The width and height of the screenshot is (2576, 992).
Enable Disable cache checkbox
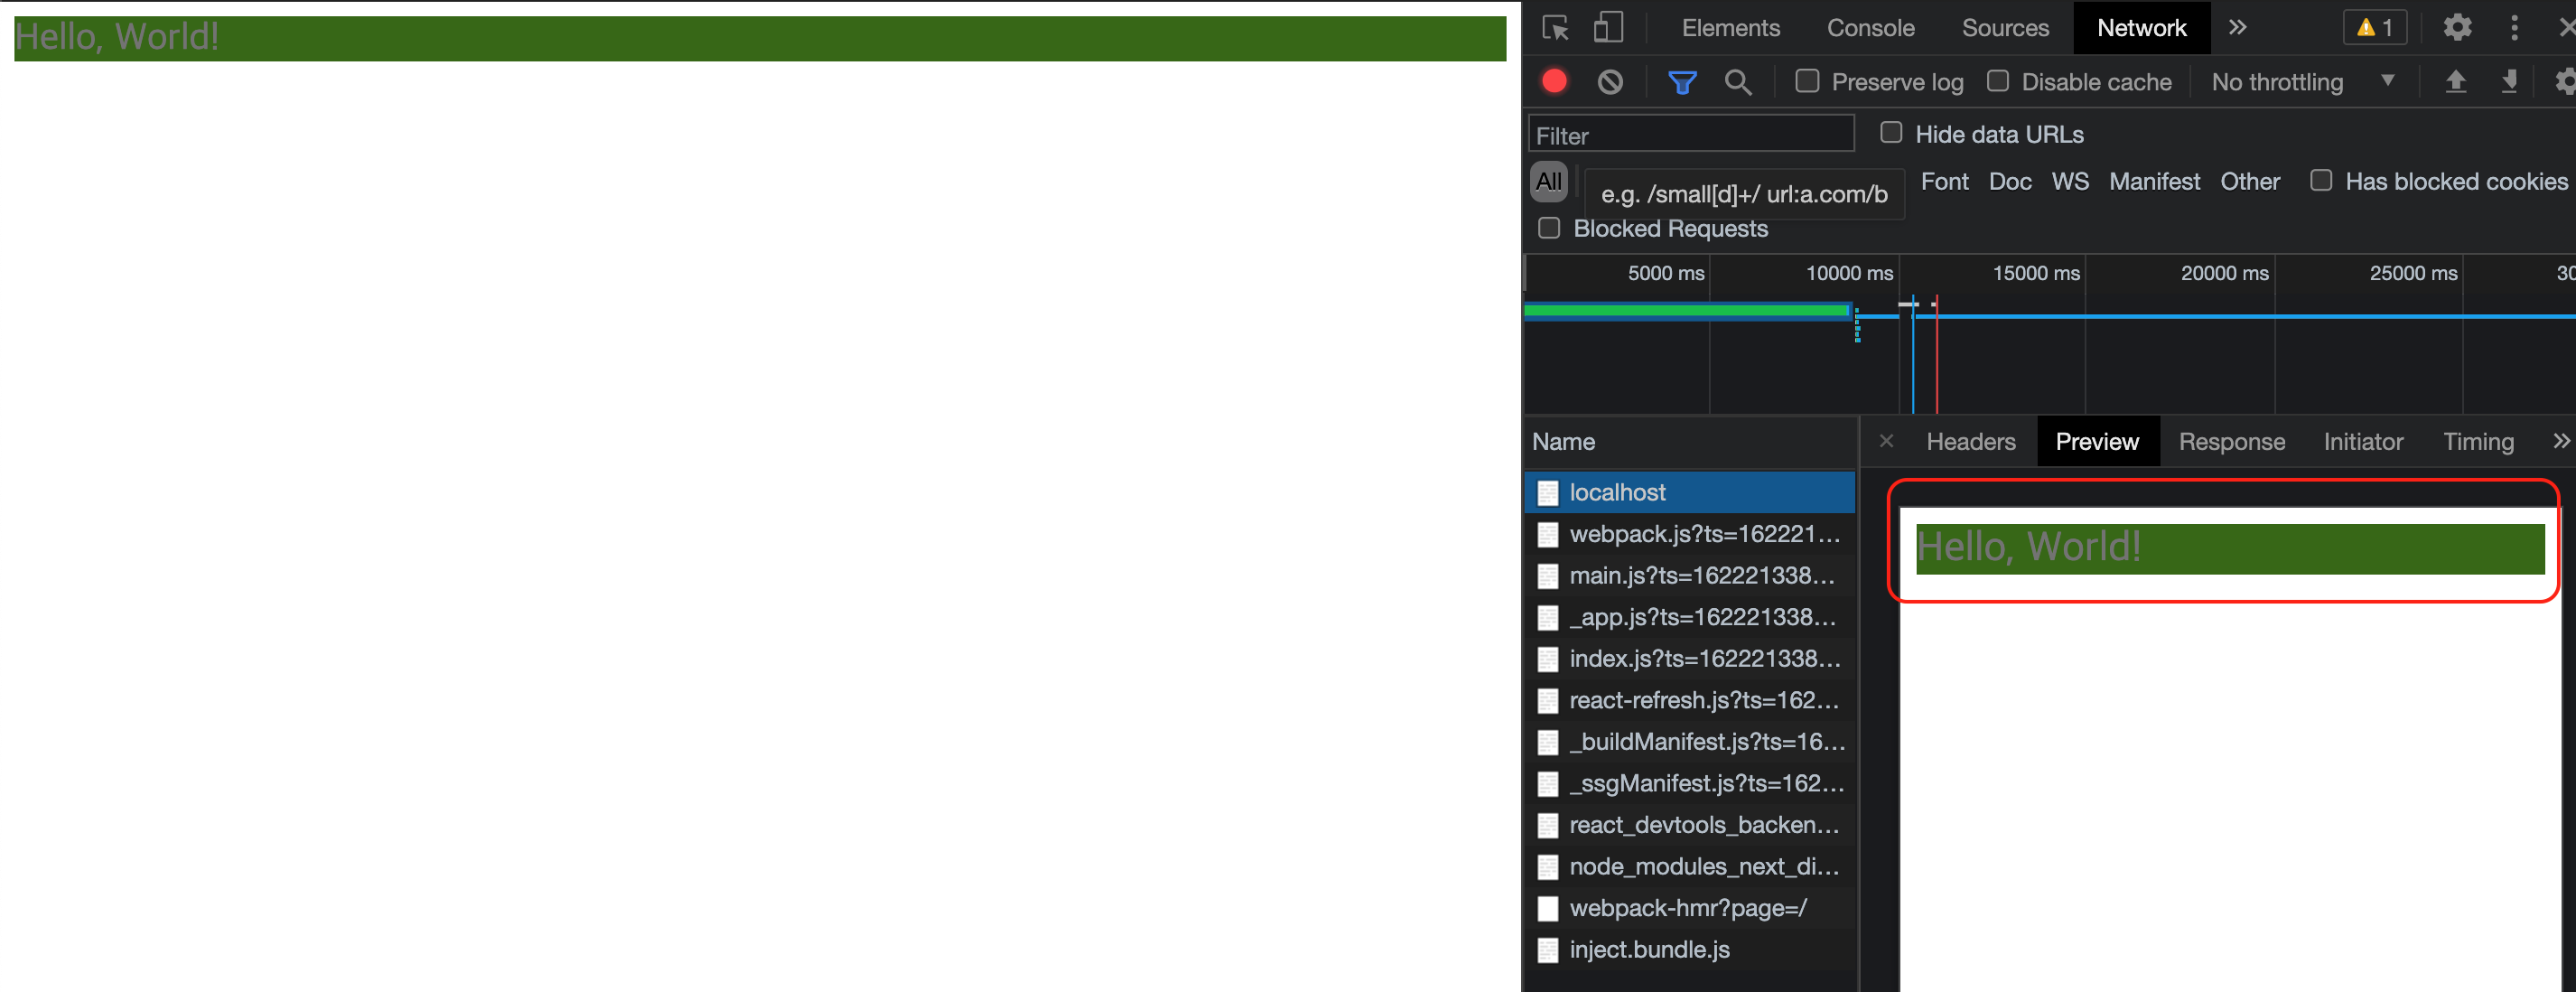(x=1997, y=81)
